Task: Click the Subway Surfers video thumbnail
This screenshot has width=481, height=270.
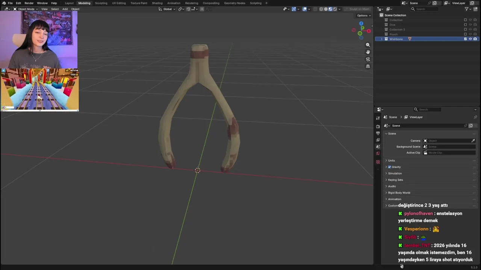Action: pos(39,90)
